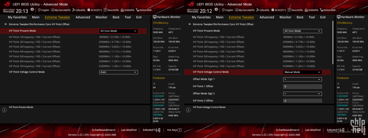Switch to Main tab in right screen
This screenshot has width=368, height=138.
tap(220, 17)
